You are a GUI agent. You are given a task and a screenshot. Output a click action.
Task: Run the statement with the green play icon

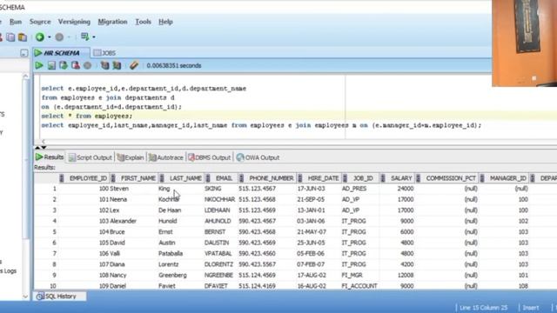point(39,66)
